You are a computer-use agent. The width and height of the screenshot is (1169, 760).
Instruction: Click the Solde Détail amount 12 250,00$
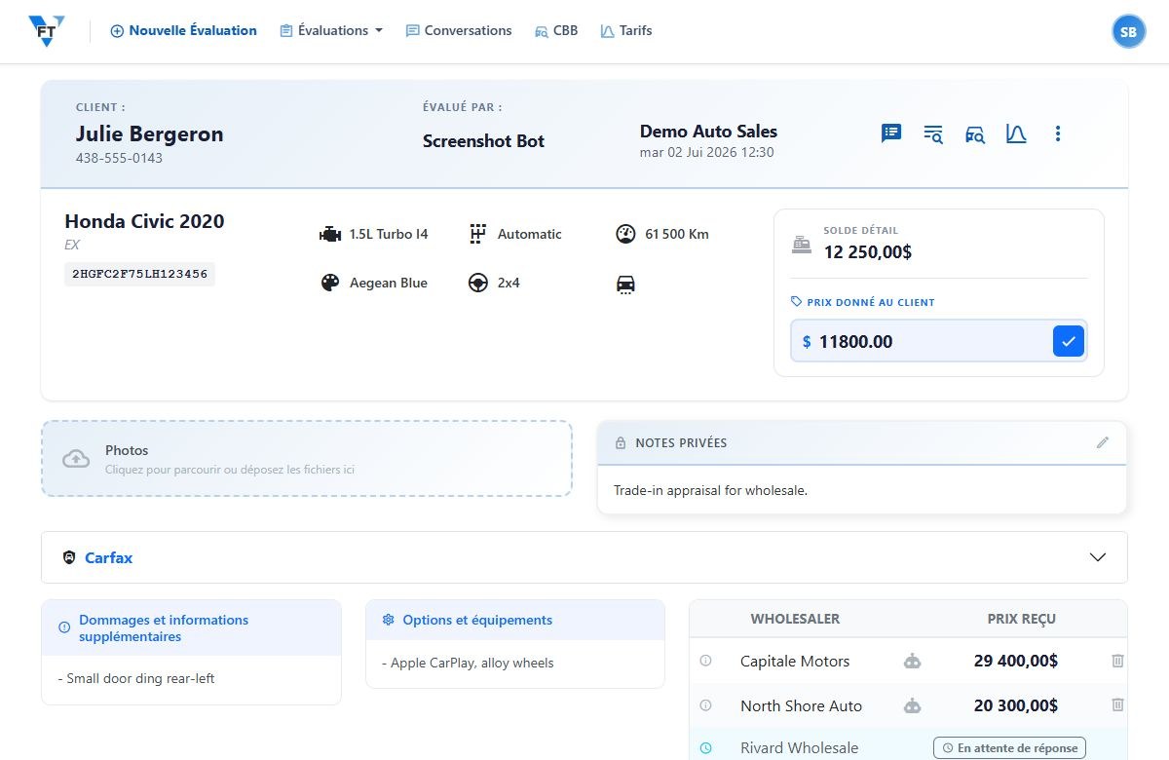[x=868, y=252]
